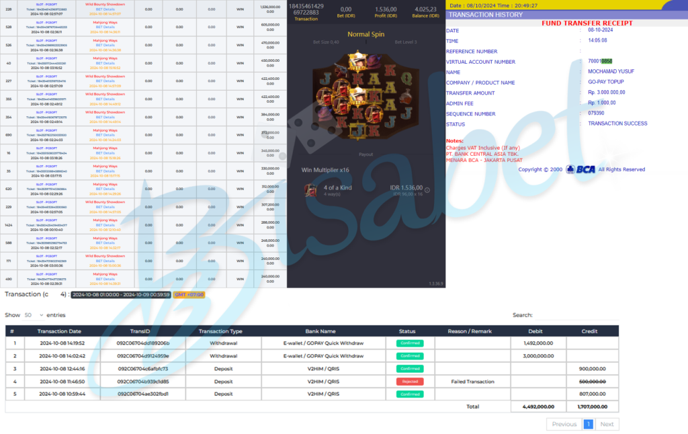
Task: Open BET Details for row 355
Action: pos(105,99)
